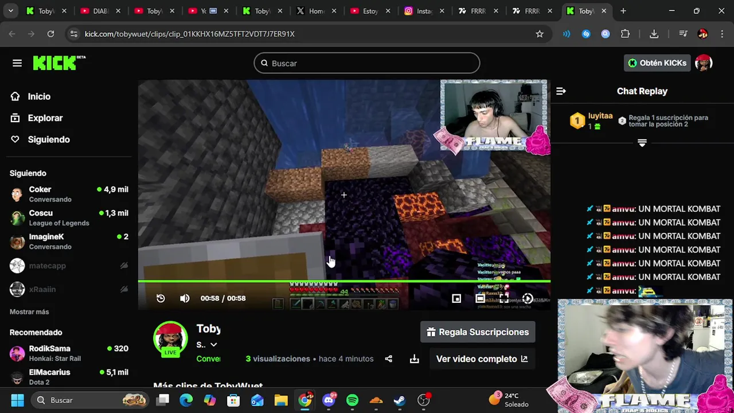The width and height of the screenshot is (734, 413).
Task: Seek on the green clip progress bar
Action: (x=344, y=281)
